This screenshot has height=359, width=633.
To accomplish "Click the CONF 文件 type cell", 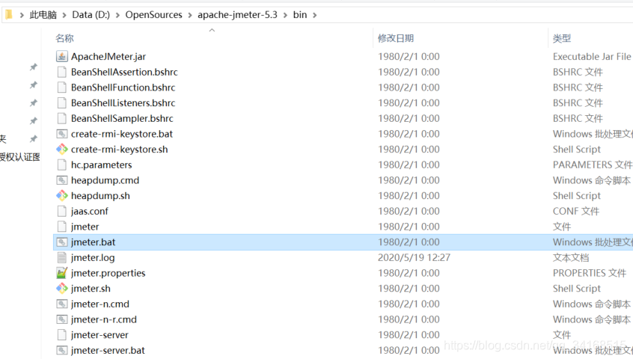I will [x=576, y=211].
